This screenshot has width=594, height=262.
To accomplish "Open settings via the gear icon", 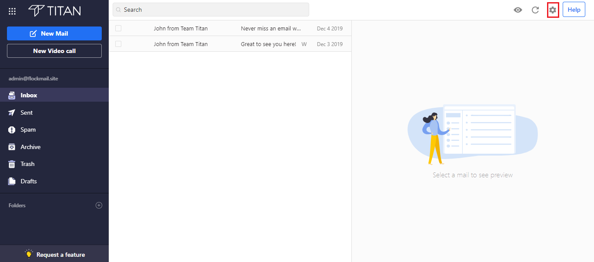I will point(553,10).
